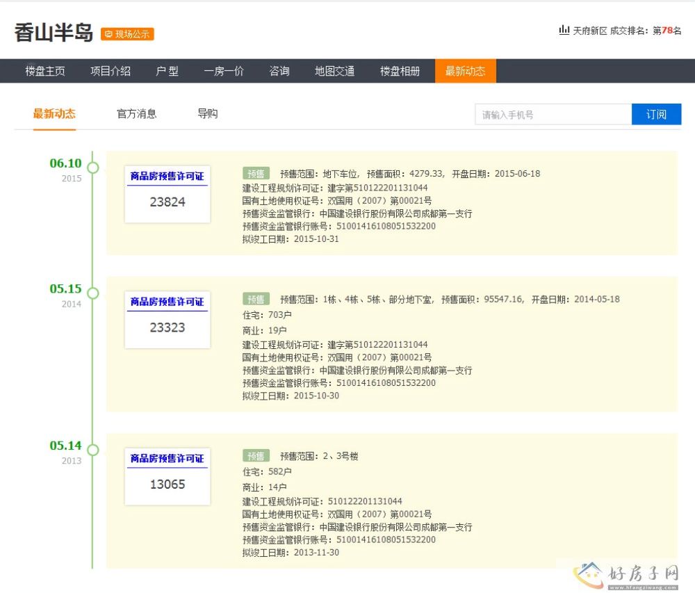Switch to 地图交通 tab
The image size is (695, 593).
[334, 71]
